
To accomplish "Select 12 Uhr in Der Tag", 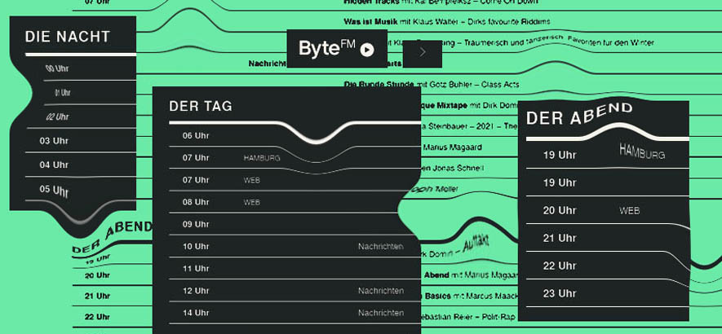I will (x=196, y=291).
